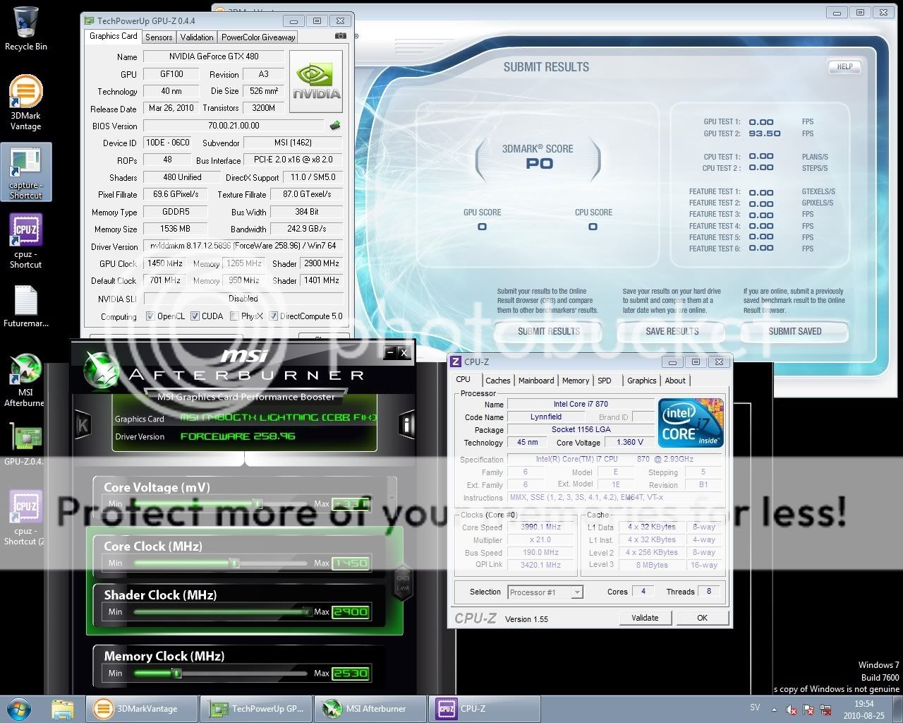Click the Core Voltage slider handle
The height and width of the screenshot is (723, 903).
click(x=257, y=503)
